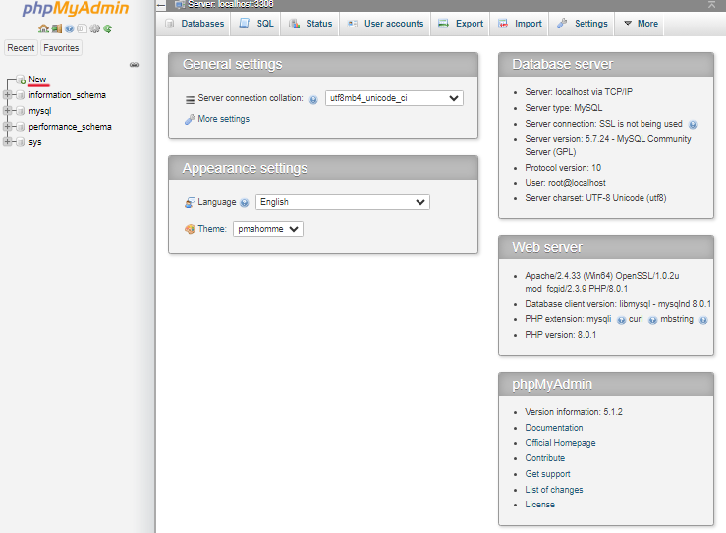Open the User accounts tab
Image resolution: width=726 pixels, height=533 pixels.
point(385,24)
